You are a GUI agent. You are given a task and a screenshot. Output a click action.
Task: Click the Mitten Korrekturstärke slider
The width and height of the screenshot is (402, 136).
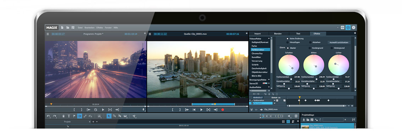pos(313,84)
